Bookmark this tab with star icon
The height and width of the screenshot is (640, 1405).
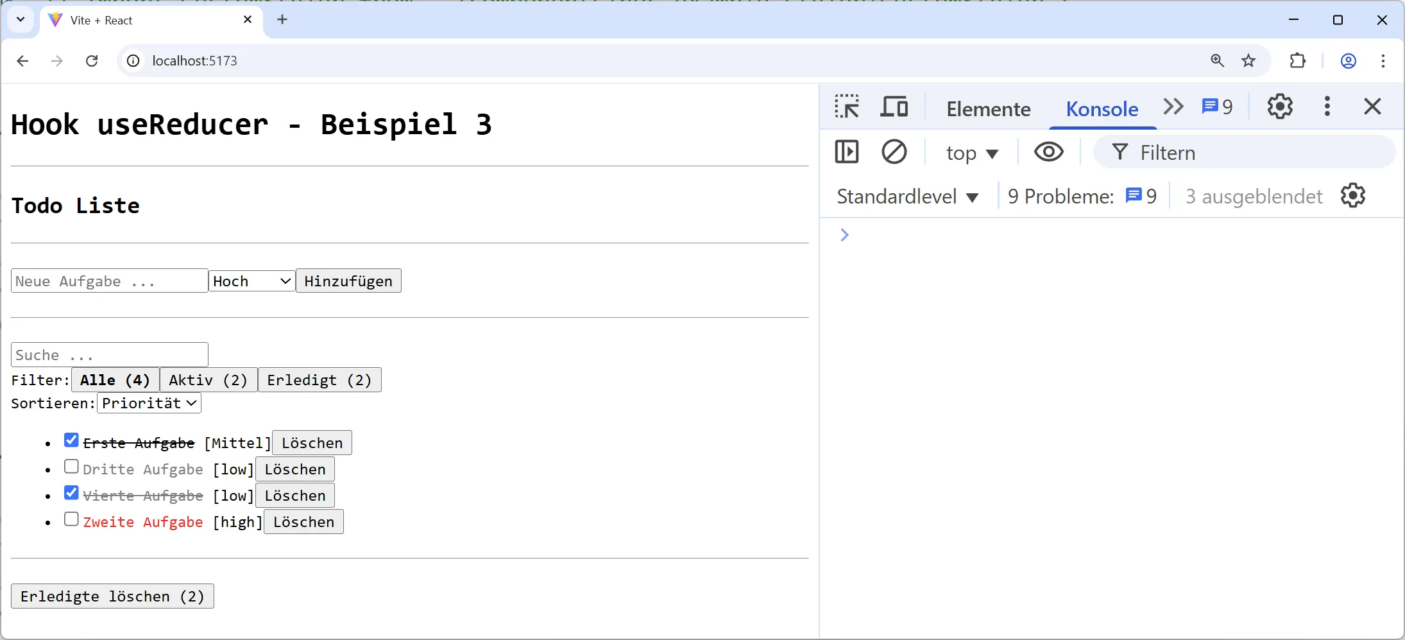tap(1248, 61)
